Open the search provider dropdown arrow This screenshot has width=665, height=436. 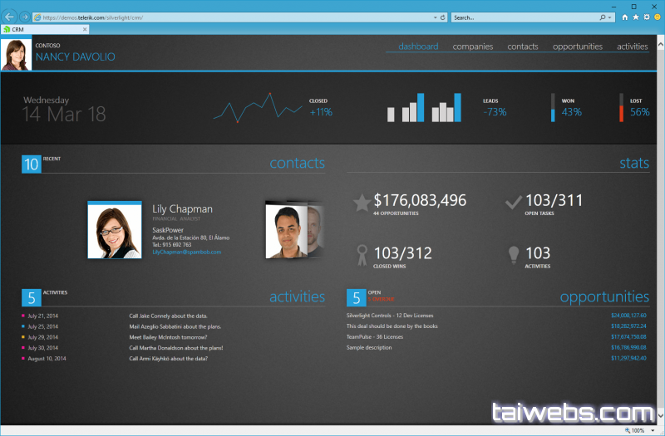click(x=610, y=17)
